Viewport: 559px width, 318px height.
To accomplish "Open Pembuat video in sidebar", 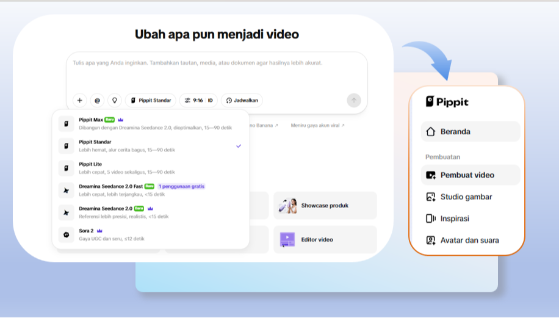I will (x=471, y=175).
